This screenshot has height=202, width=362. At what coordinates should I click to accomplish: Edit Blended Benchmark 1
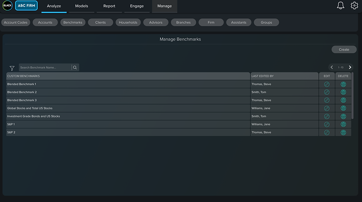pyautogui.click(x=327, y=84)
